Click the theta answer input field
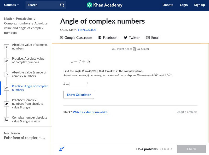Image resolution: width=209 pixels, height=155 pixels. [78, 84]
